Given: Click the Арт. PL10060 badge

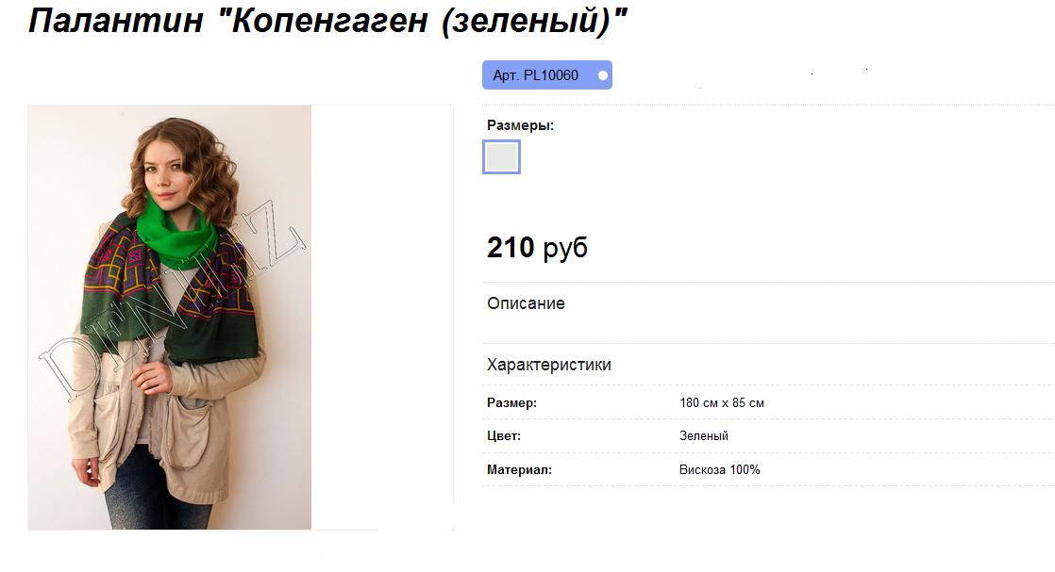Looking at the screenshot, I should click(x=547, y=75).
